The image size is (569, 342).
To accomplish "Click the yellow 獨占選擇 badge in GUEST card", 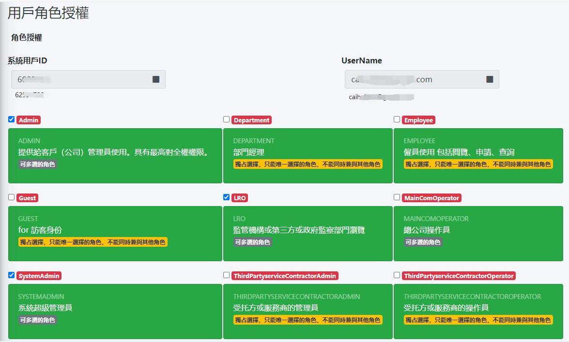I will (x=93, y=242).
